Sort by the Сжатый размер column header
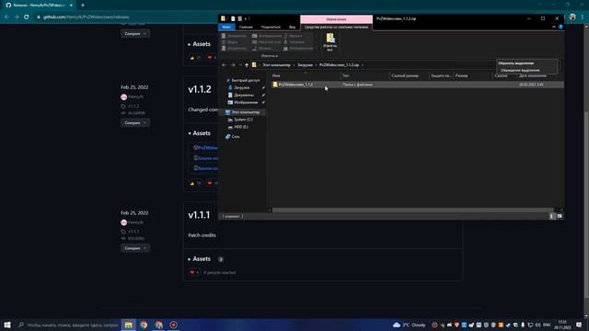589x331 pixels. (409, 75)
